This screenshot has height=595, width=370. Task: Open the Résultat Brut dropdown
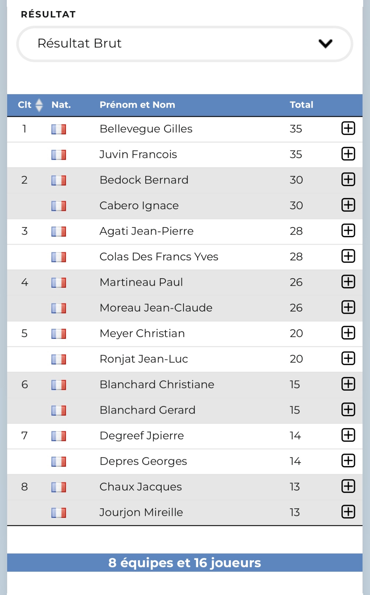[185, 44]
